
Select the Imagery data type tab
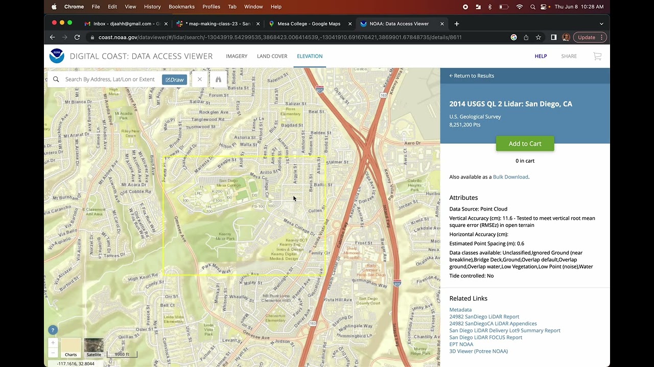tap(237, 56)
